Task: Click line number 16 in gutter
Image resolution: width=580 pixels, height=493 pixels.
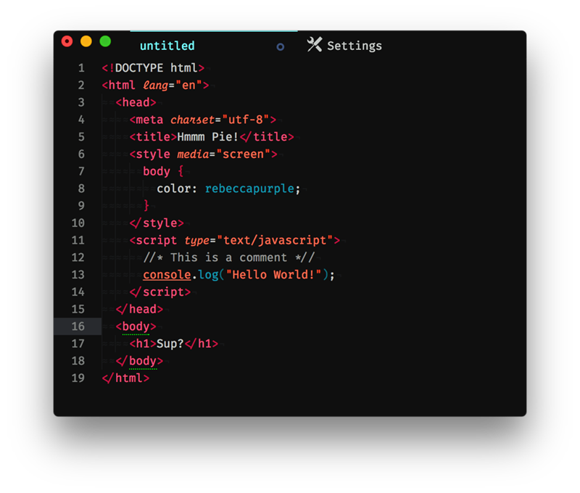Action: [x=78, y=326]
